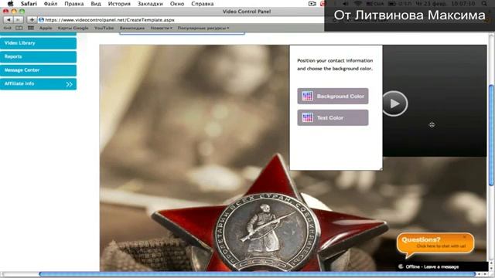
Task: Open the Окно menu
Action: click(177, 4)
